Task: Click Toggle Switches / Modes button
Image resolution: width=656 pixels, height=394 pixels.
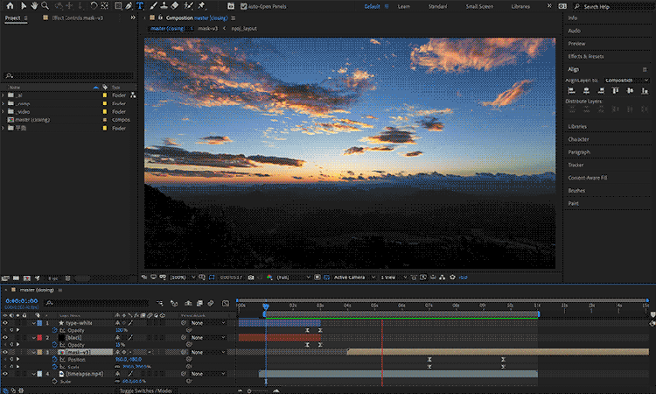Action: click(145, 390)
